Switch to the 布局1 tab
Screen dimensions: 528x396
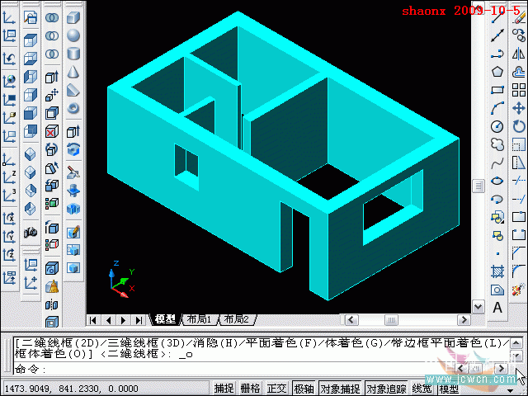pyautogui.click(x=199, y=319)
